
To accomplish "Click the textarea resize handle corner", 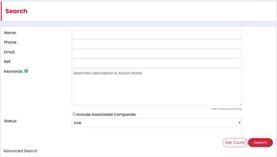I will tap(240, 105).
